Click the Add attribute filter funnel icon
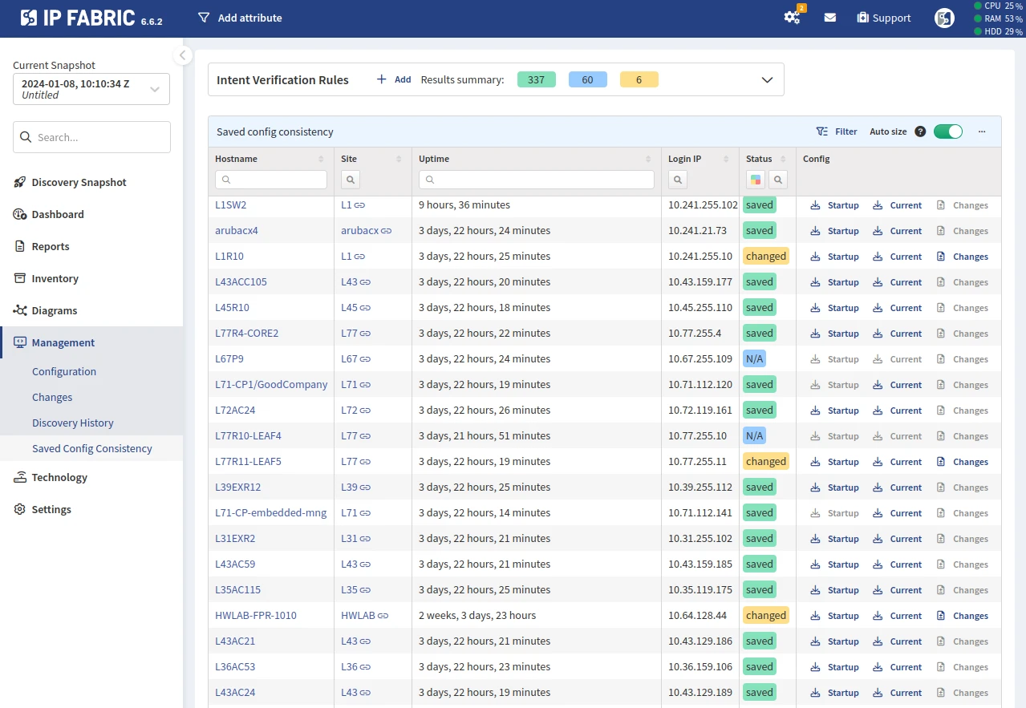Viewport: 1026px width, 708px height. (204, 18)
